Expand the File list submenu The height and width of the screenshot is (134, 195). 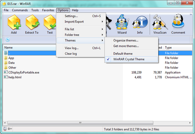coord(80,29)
